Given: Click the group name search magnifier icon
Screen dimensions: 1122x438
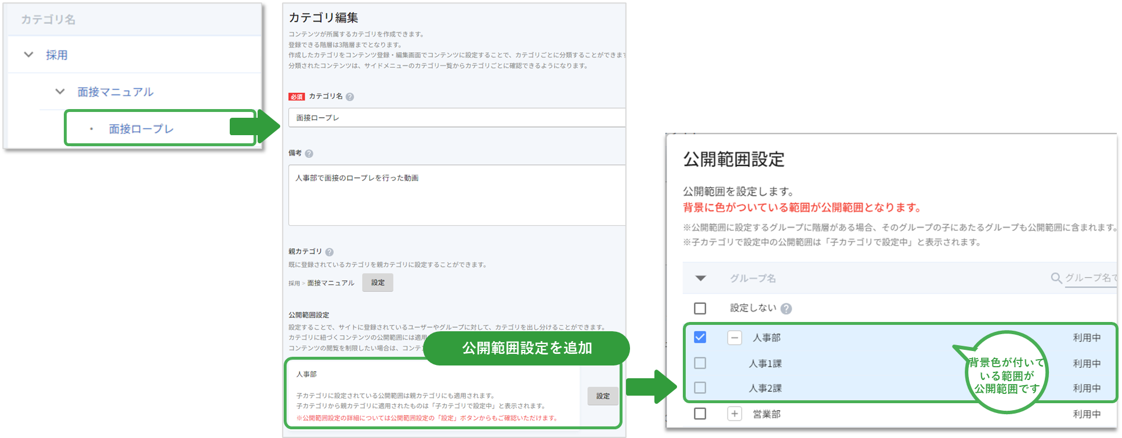Looking at the screenshot, I should [x=1056, y=278].
